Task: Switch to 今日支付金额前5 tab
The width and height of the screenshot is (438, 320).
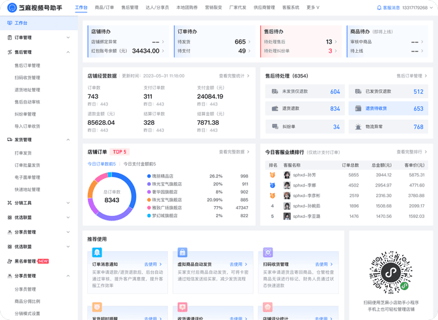Action: tap(139, 164)
